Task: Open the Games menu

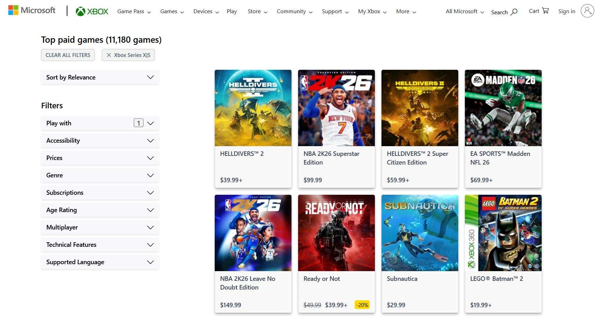Action: [172, 11]
